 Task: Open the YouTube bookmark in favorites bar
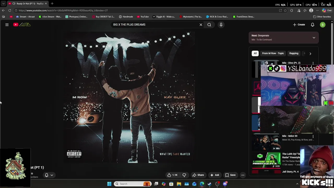coord(143,17)
